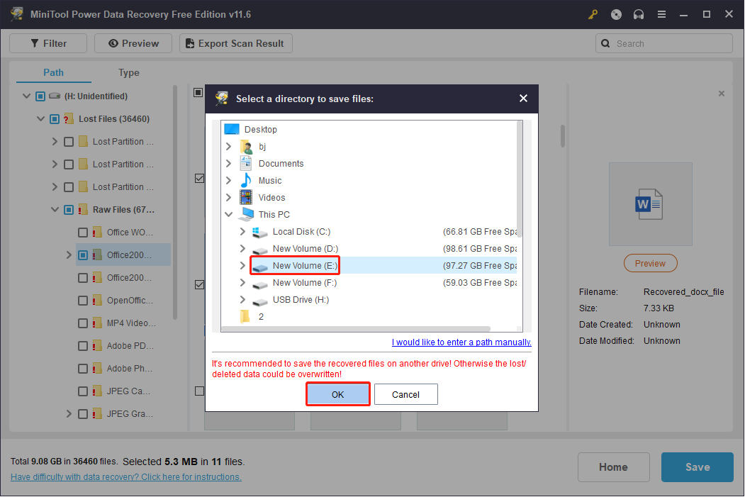Click the JPEG Ca... folder icon

97,391
